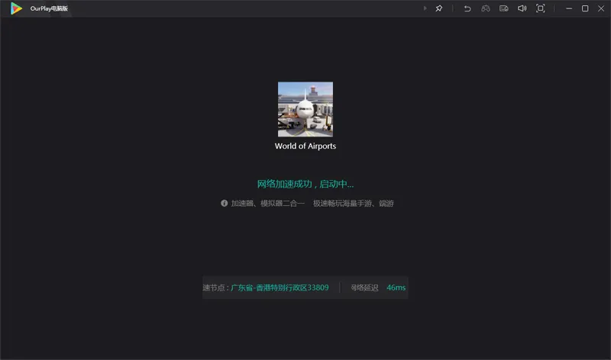Open the screen recording icon
611x360 pixels.
point(504,8)
